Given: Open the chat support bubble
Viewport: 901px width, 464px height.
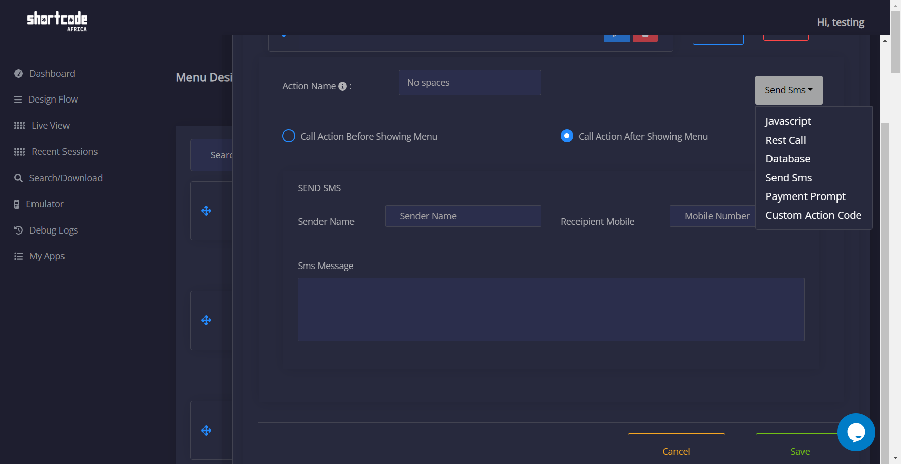Looking at the screenshot, I should (856, 432).
